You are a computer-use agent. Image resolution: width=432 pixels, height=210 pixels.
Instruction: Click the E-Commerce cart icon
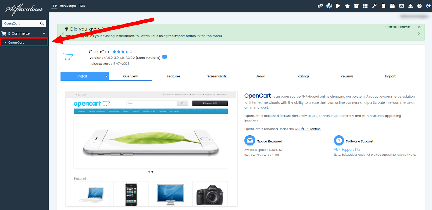tap(4, 33)
